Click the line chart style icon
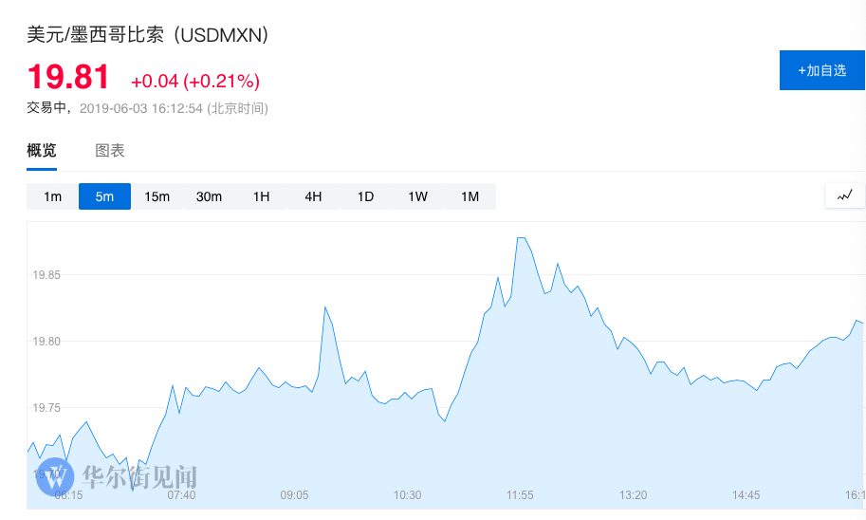Viewport: 866px width, 520px height. point(845,196)
